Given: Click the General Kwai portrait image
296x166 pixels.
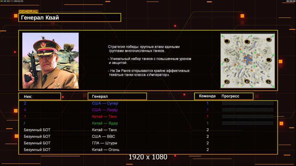Looking at the screenshot, I should coord(51,61).
